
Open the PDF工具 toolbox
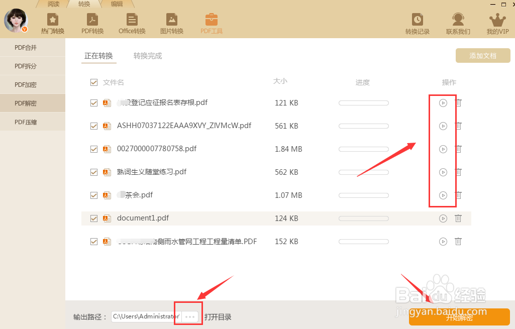point(212,23)
